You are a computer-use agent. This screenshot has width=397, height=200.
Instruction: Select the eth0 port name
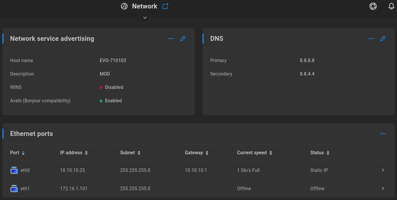tap(25, 170)
